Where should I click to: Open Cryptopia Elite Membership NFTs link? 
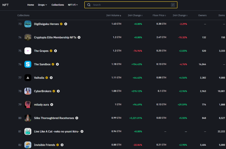[55, 37]
